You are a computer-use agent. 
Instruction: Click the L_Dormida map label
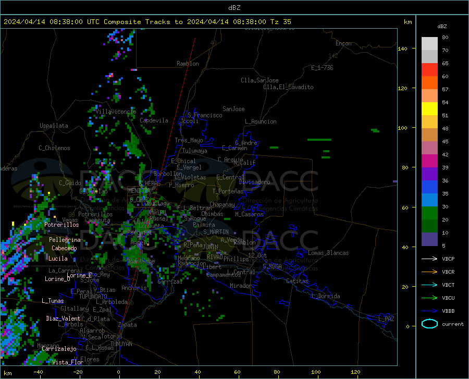(325, 296)
